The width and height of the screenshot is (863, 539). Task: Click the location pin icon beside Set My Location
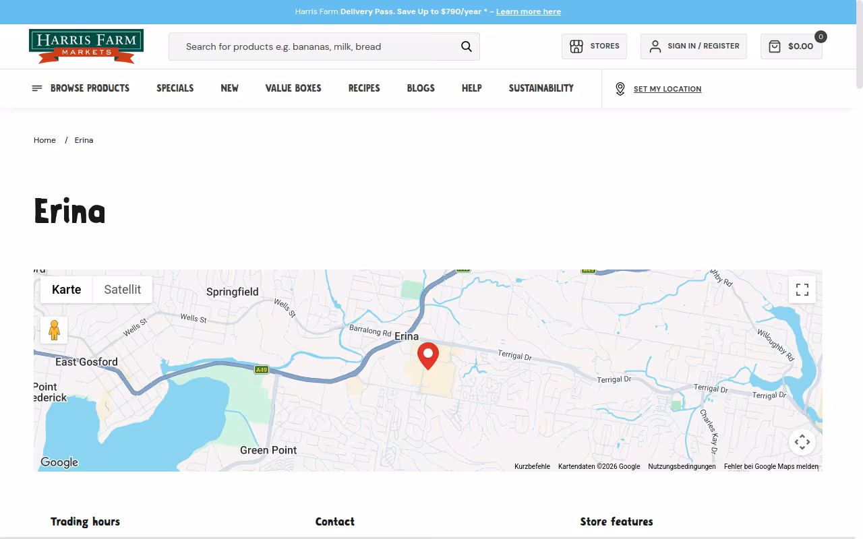[x=620, y=89]
